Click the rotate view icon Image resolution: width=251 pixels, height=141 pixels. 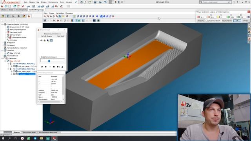pyautogui.click(x=54, y=16)
